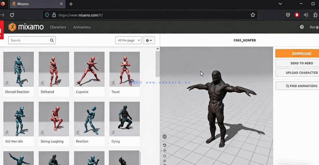Click the pan move icon in viewer
This screenshot has width=319, height=165.
pos(164,151)
